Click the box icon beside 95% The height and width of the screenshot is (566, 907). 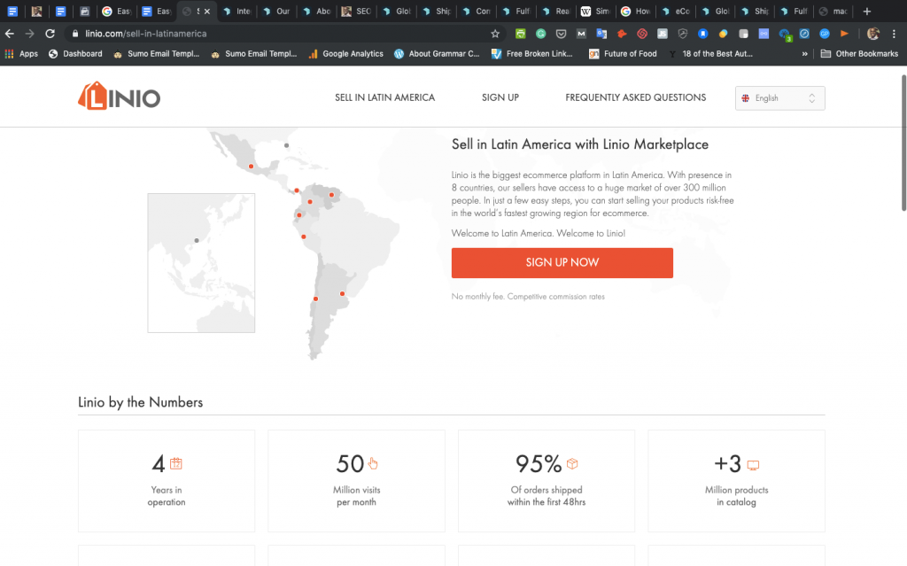click(x=572, y=463)
